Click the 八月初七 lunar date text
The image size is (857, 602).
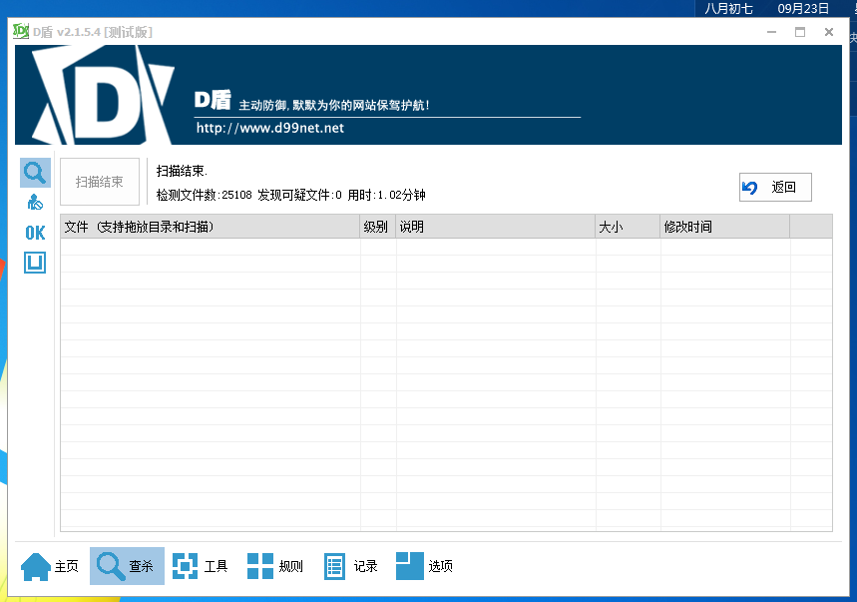pyautogui.click(x=728, y=8)
